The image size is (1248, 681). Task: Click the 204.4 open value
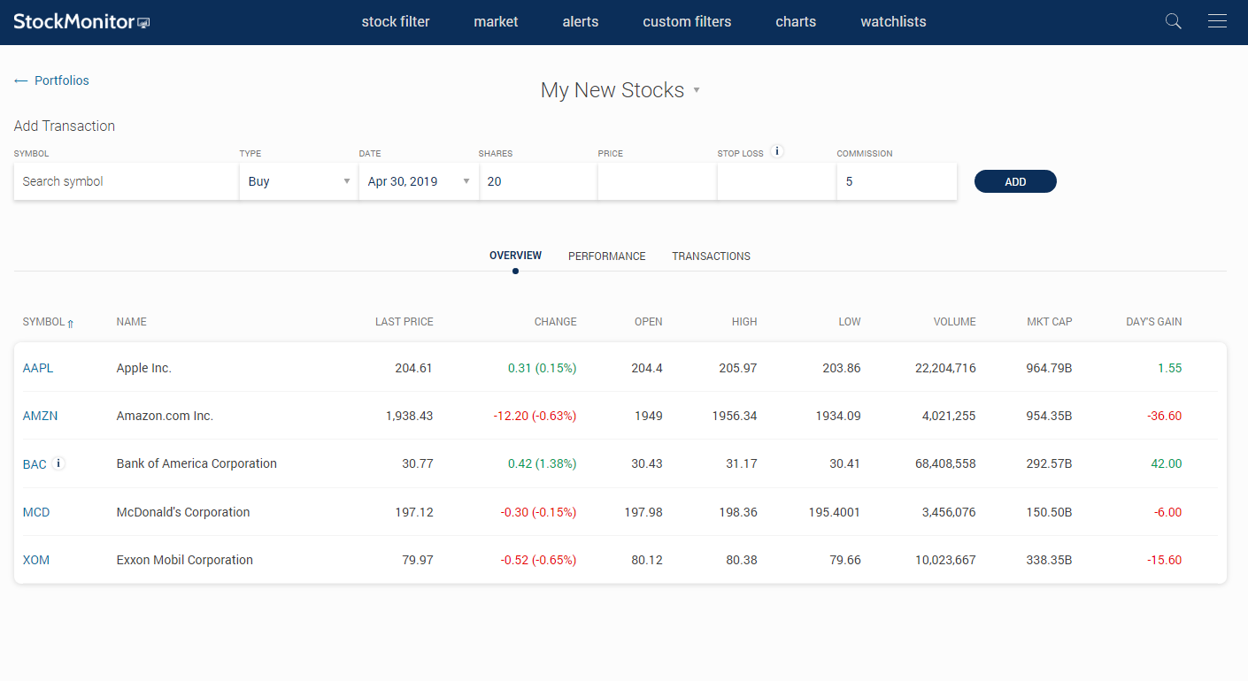pyautogui.click(x=647, y=368)
